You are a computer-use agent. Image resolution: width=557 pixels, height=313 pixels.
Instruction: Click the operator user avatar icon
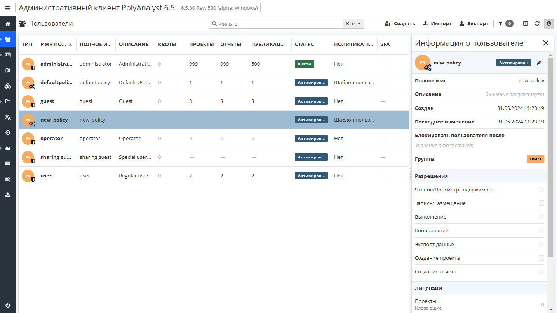pyautogui.click(x=28, y=139)
